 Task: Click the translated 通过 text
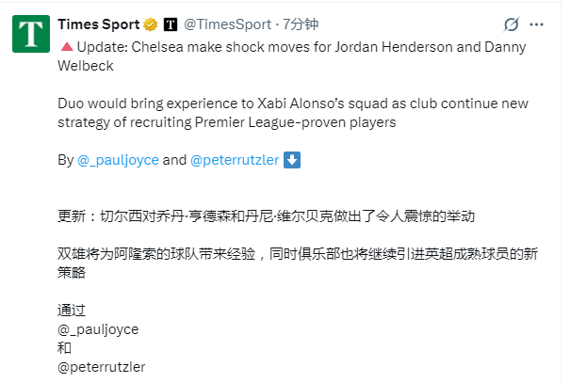[x=72, y=311]
